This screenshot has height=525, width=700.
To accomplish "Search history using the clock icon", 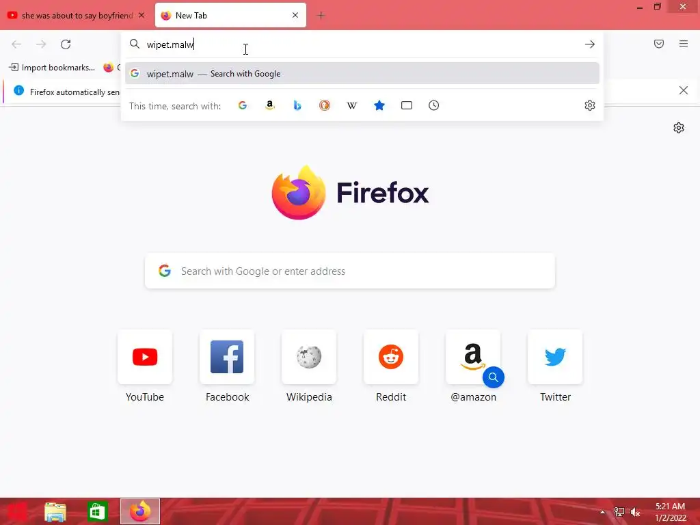I will coord(433,105).
